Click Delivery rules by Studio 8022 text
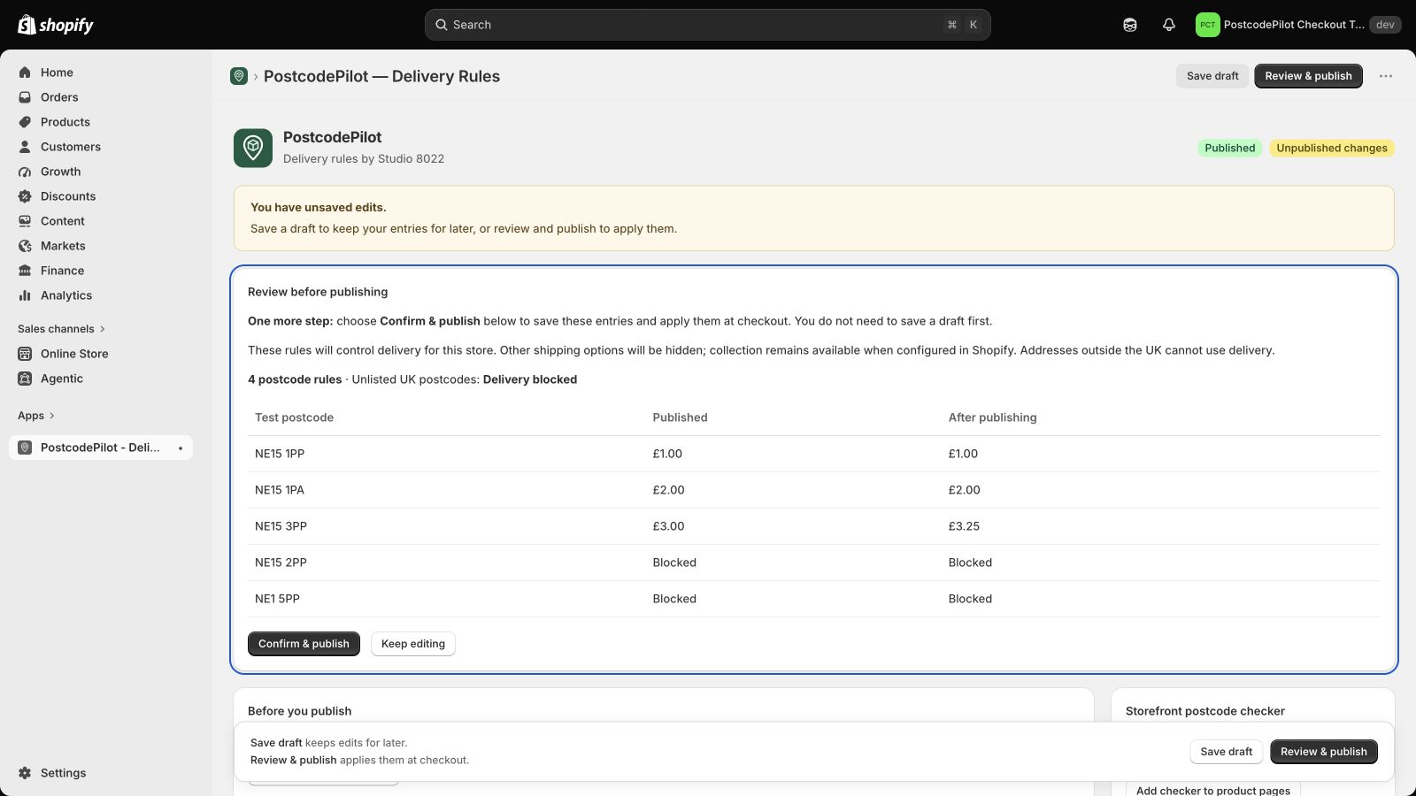Image resolution: width=1416 pixels, height=796 pixels. click(x=364, y=159)
